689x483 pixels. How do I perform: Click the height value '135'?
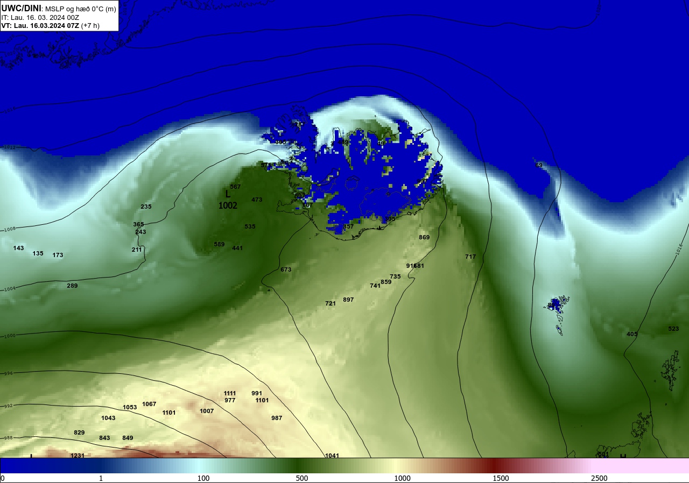(38, 253)
